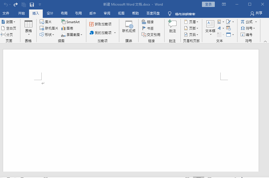Click the Redo arrow in quick access toolbar

[x=16, y=4]
